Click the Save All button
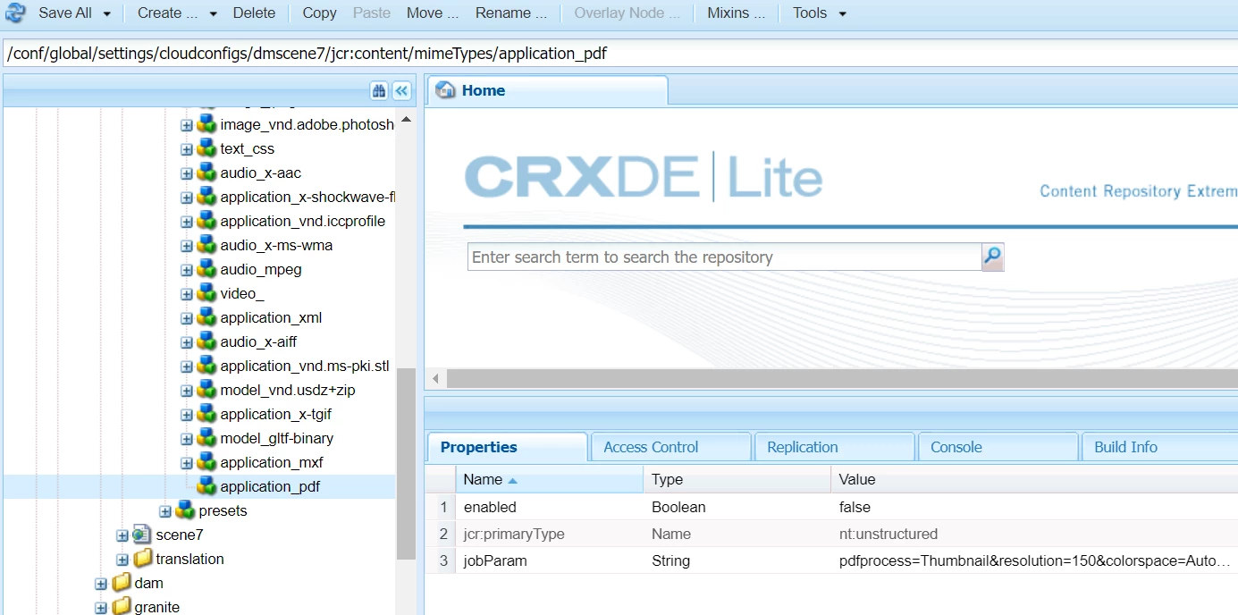Image resolution: width=1238 pixels, height=615 pixels. click(65, 13)
